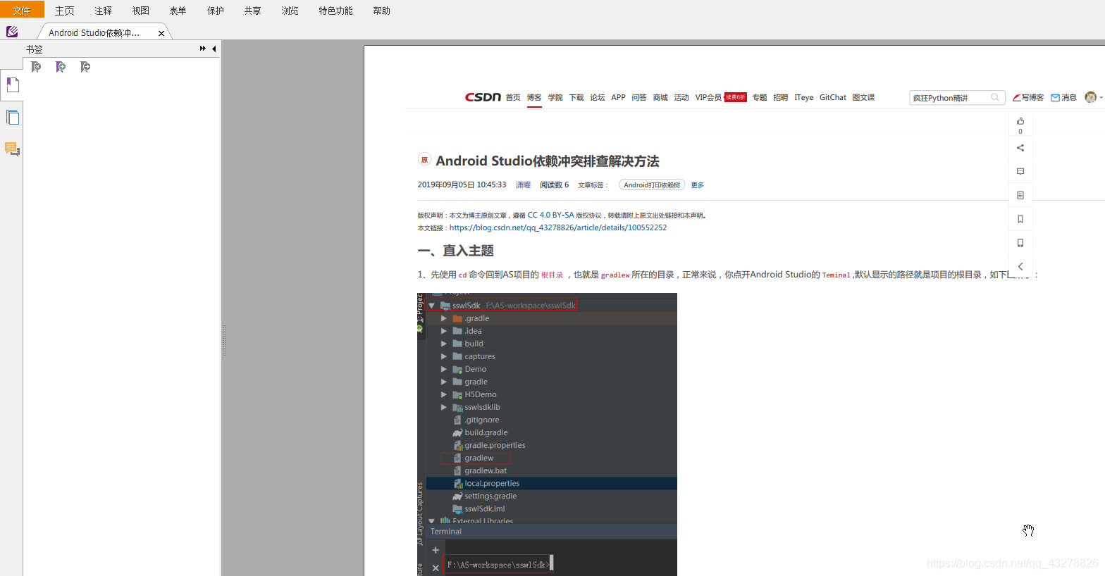
Task: Open the 帮助 menu
Action: click(x=382, y=11)
